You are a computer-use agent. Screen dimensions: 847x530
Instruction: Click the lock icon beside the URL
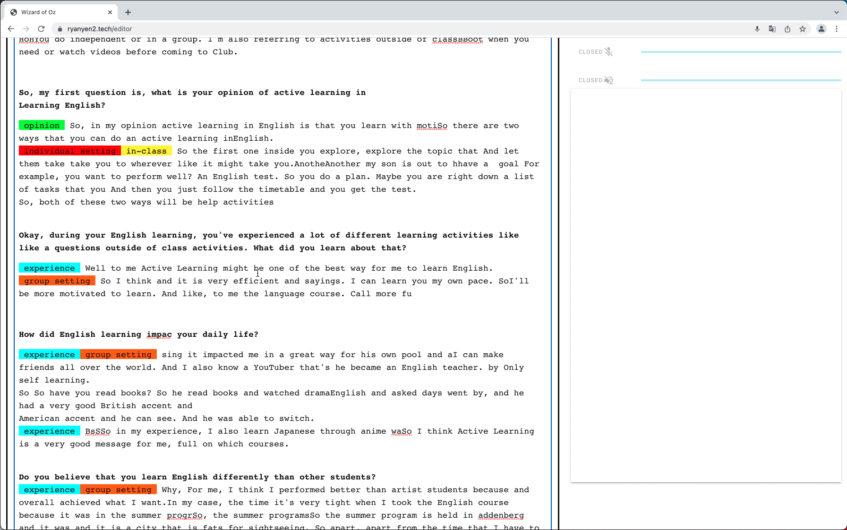[x=60, y=29]
